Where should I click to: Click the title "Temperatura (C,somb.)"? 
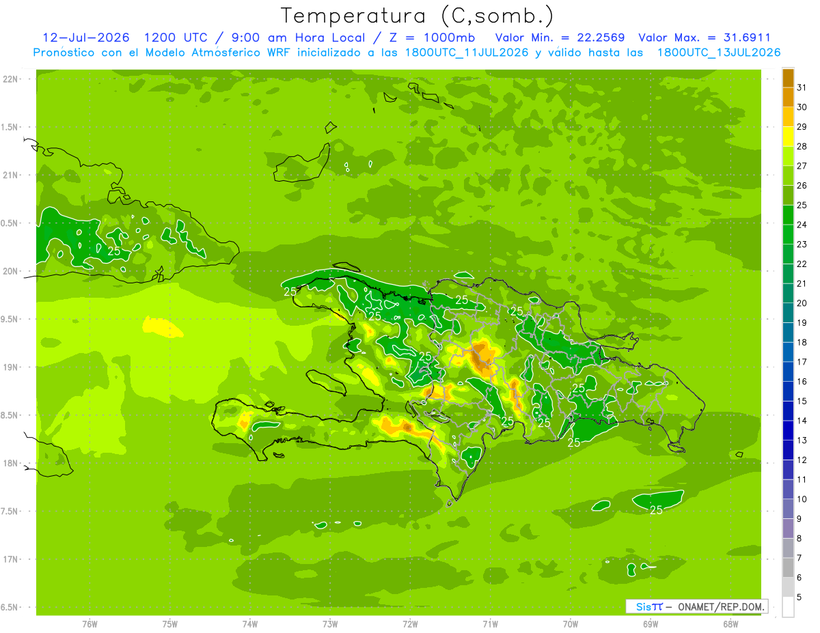[418, 16]
